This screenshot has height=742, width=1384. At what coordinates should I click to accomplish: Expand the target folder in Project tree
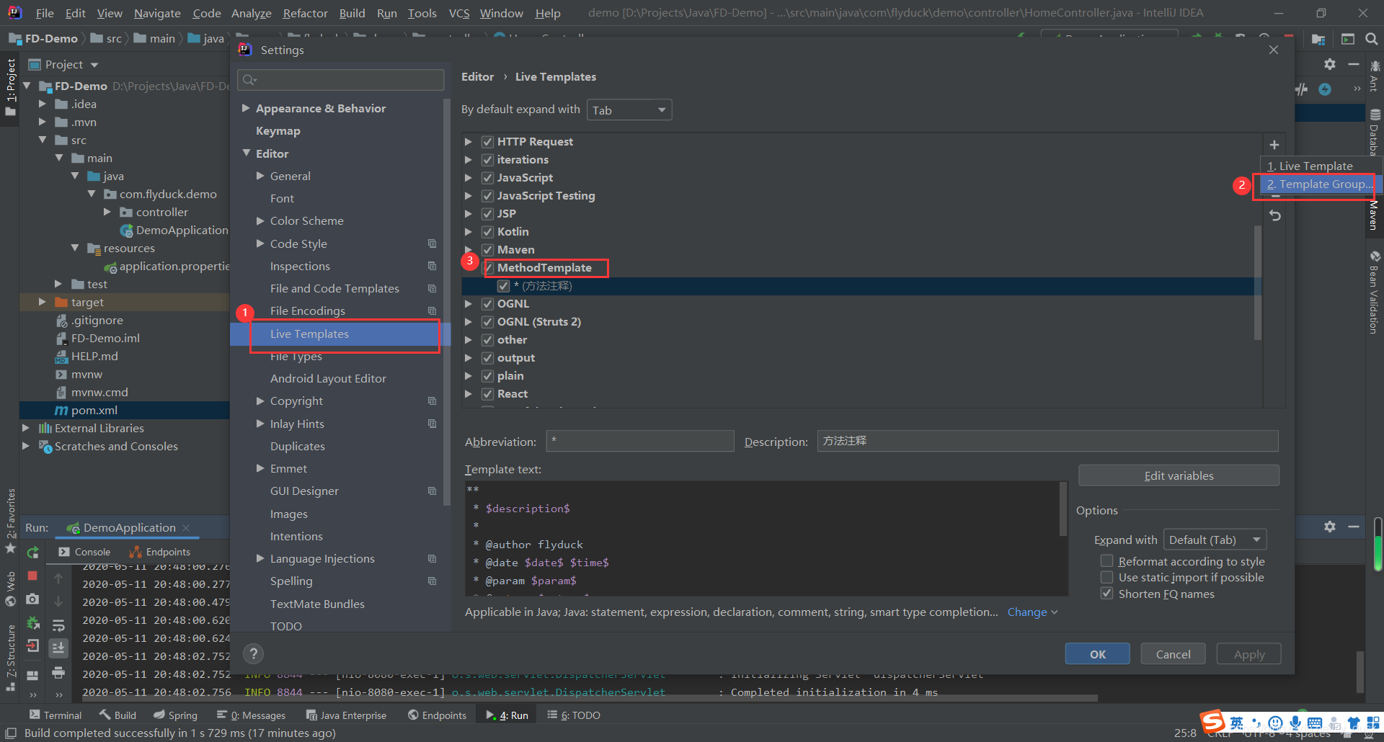click(x=42, y=302)
